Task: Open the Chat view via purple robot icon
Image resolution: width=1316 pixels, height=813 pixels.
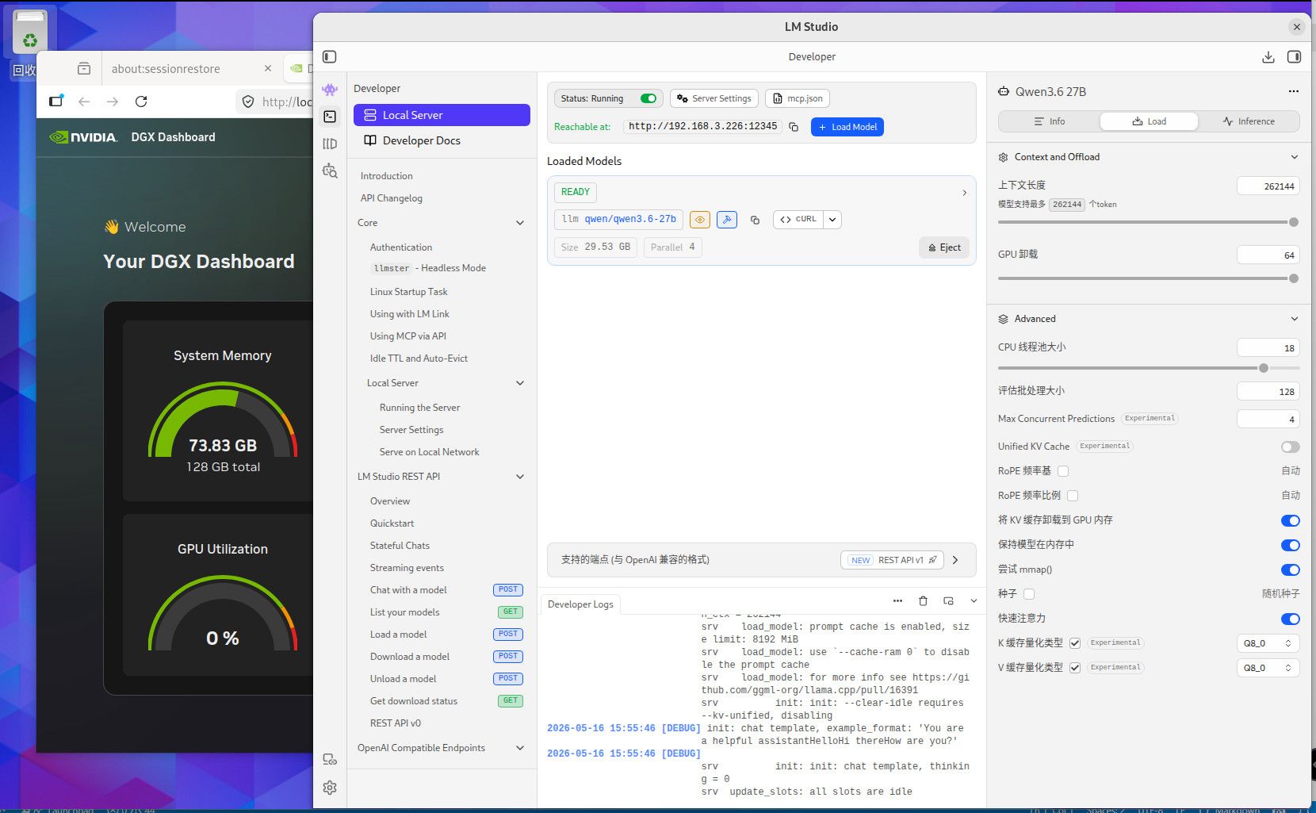Action: (x=330, y=90)
